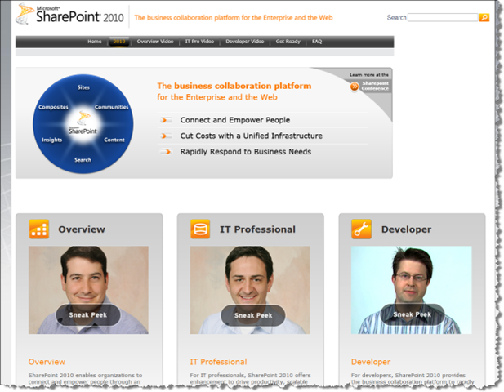Image resolution: width=504 pixels, height=392 pixels.
Task: Click arrow beside Connect and Empower People
Action: coord(166,120)
